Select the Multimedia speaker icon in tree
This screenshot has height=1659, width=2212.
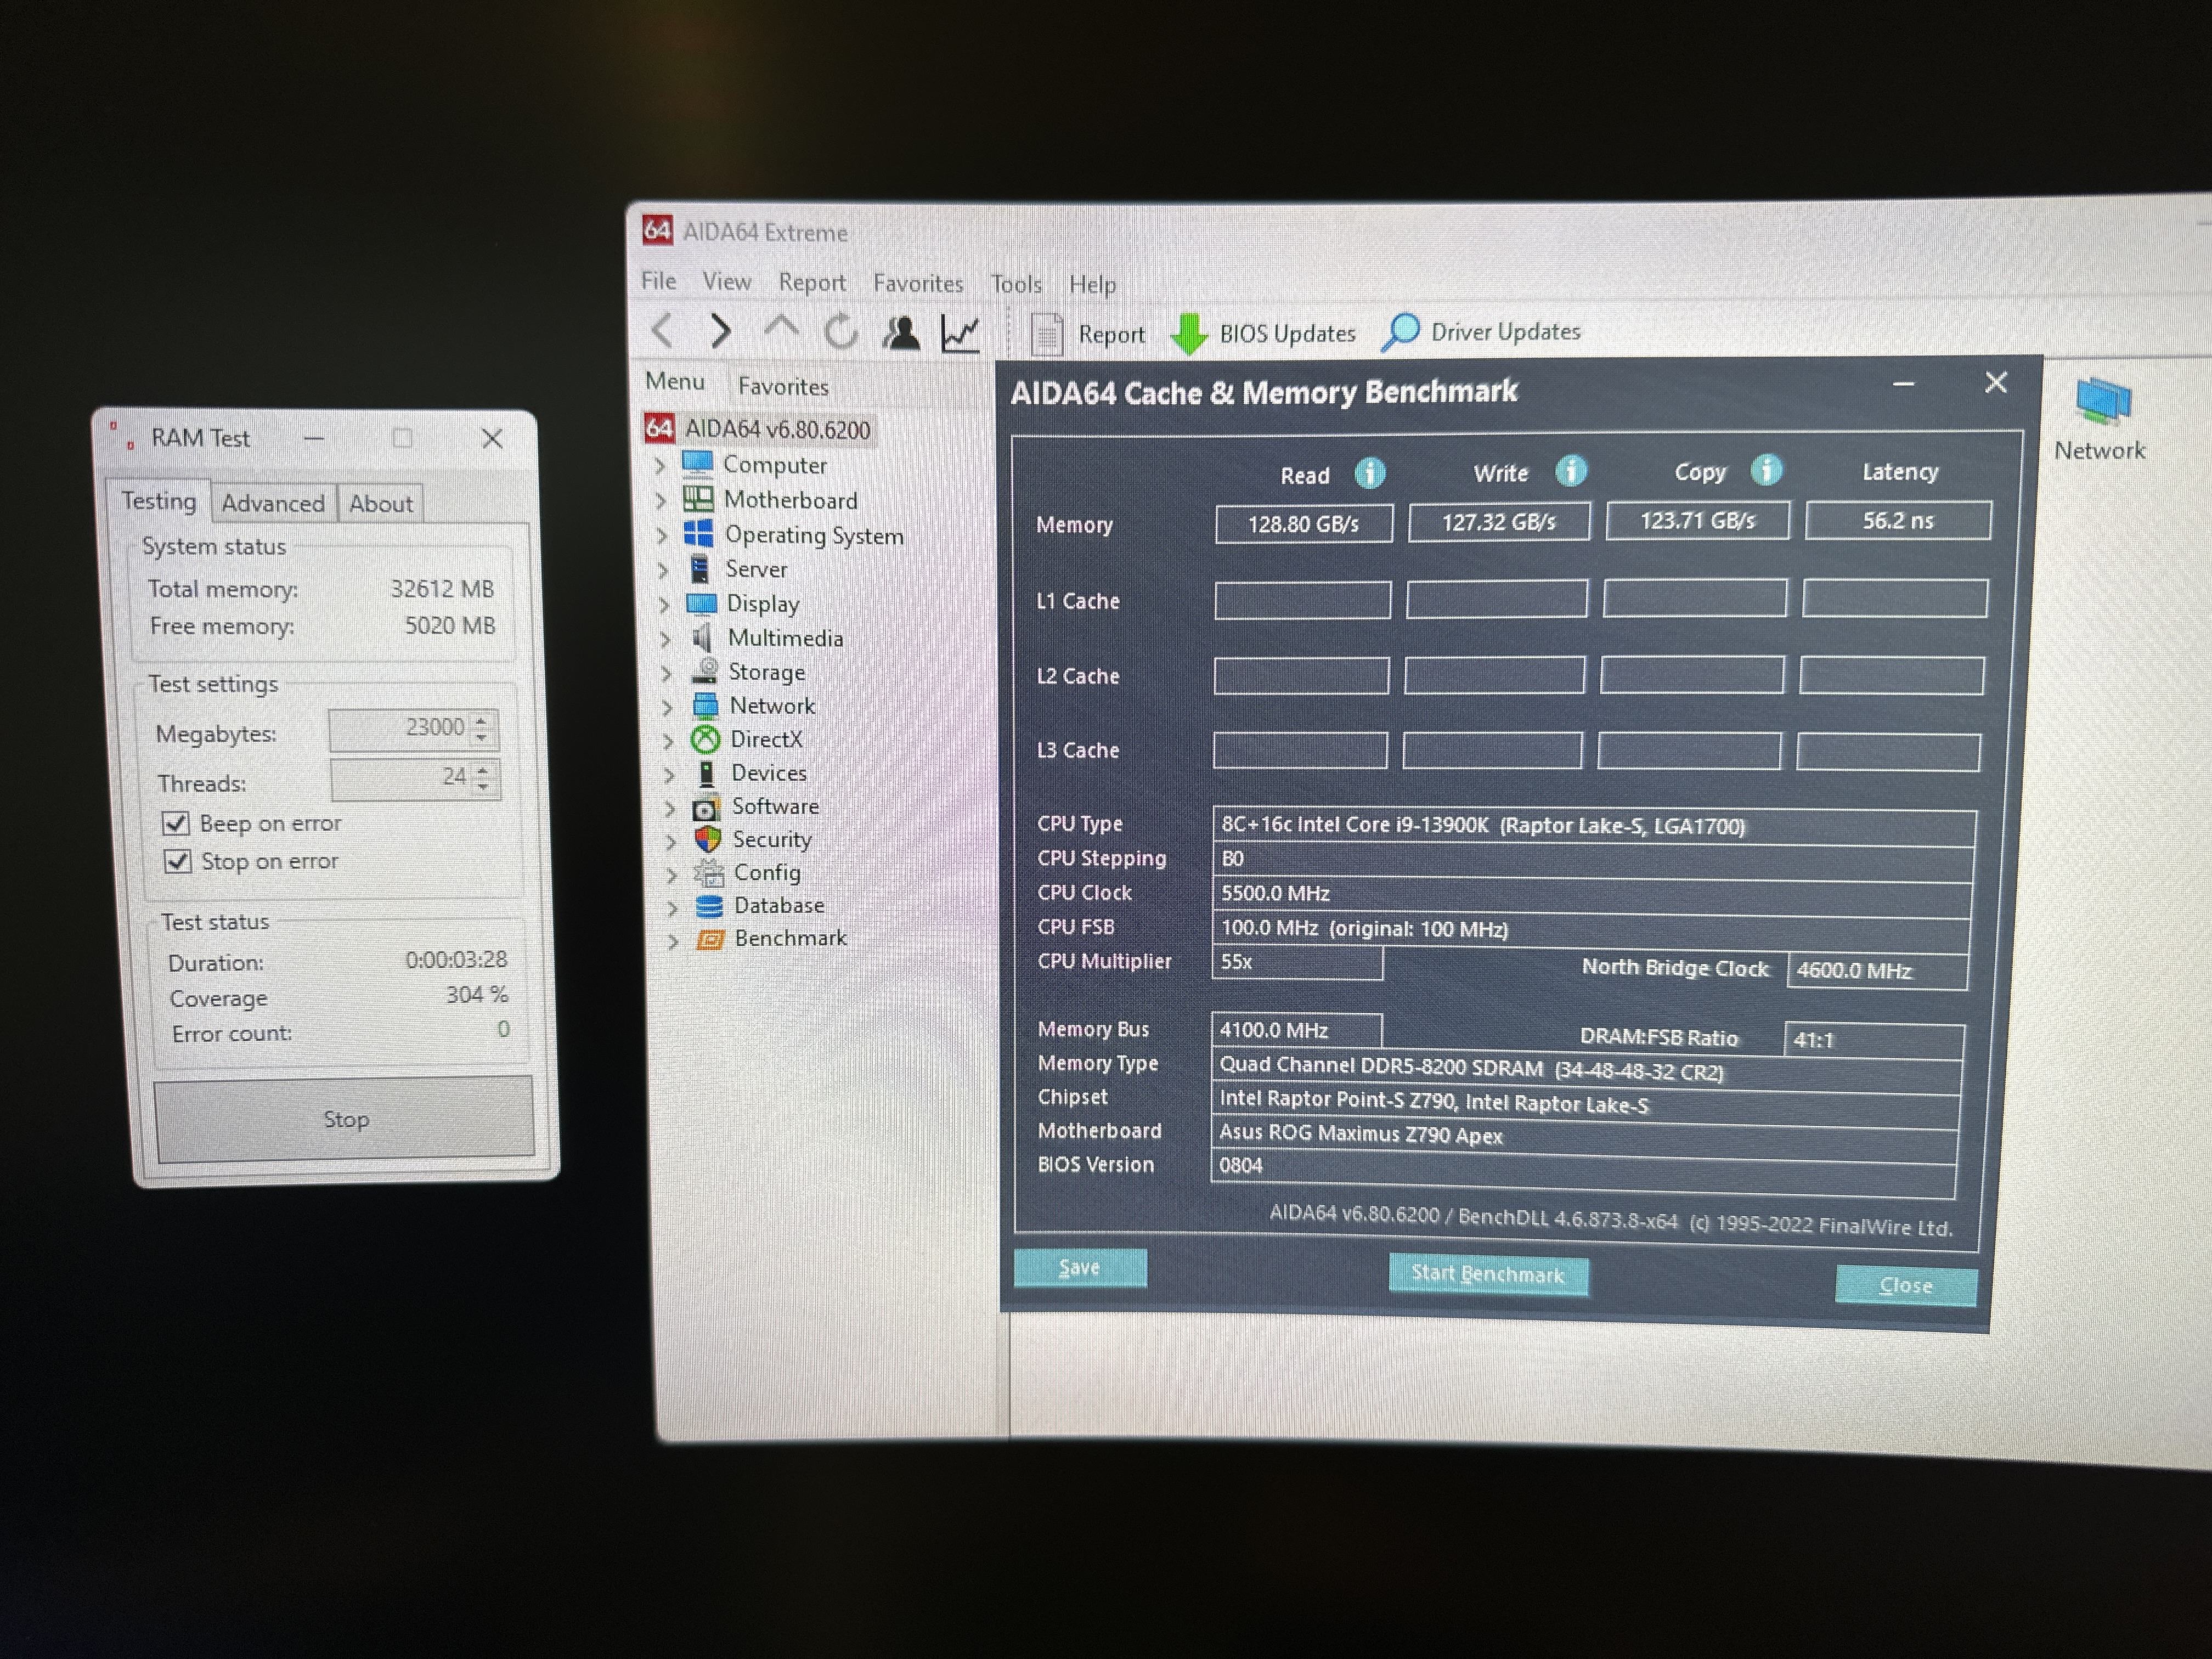[x=702, y=637]
